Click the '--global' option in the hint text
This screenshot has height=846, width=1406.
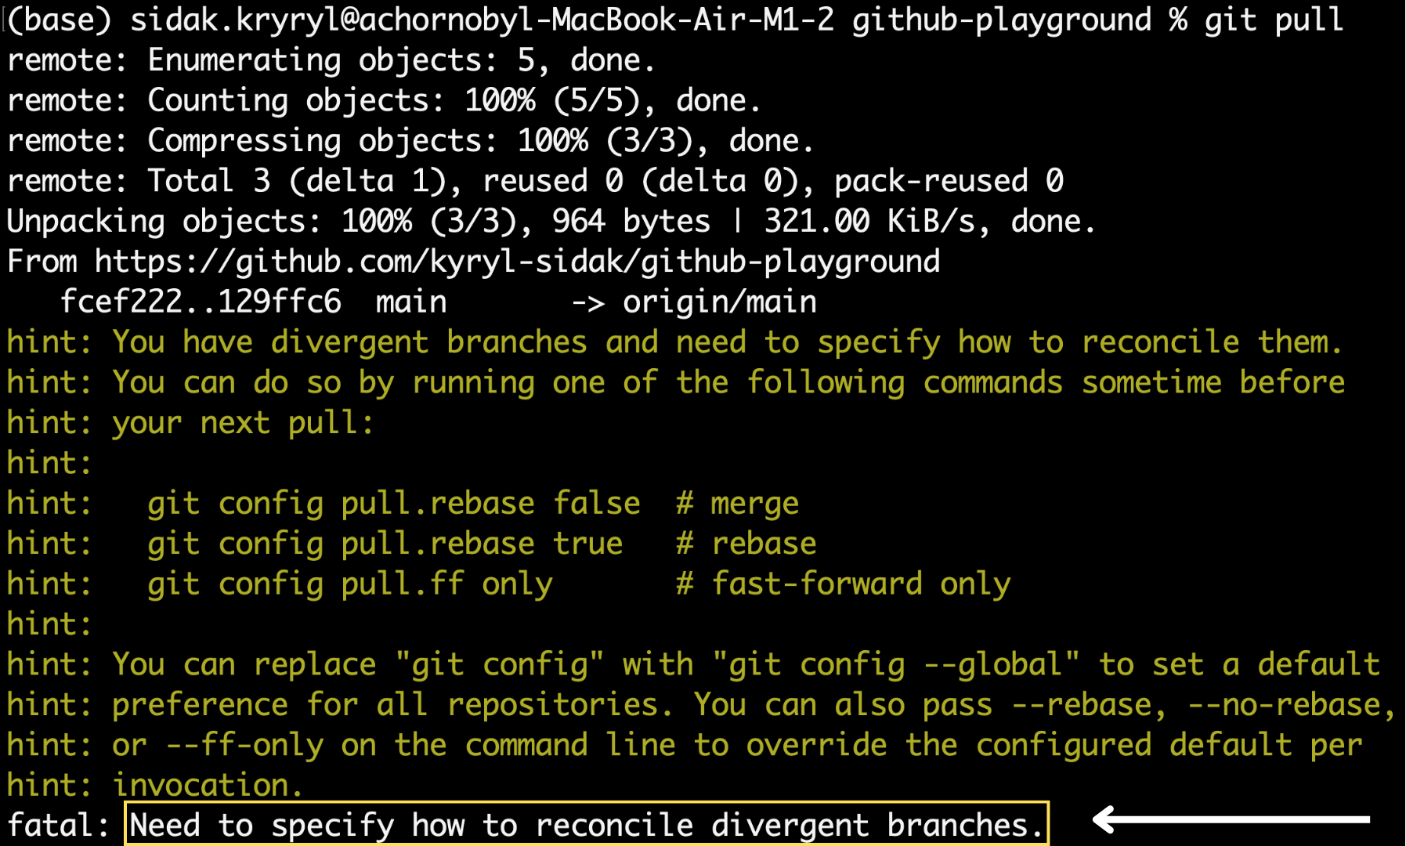992,665
